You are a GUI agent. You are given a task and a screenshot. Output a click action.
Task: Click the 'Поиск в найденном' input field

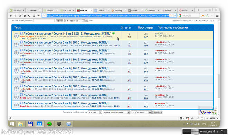click(x=44, y=21)
